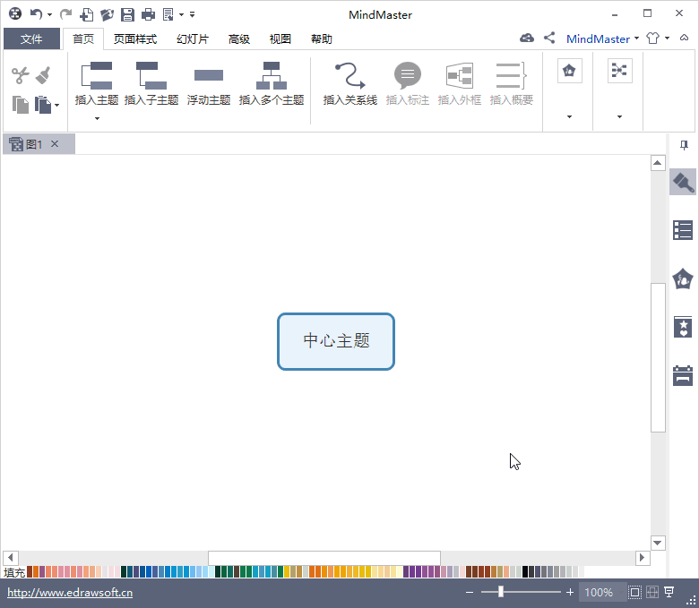Switch to the 首页 ribbon tab
Screen dimensions: 699x608
pos(83,39)
